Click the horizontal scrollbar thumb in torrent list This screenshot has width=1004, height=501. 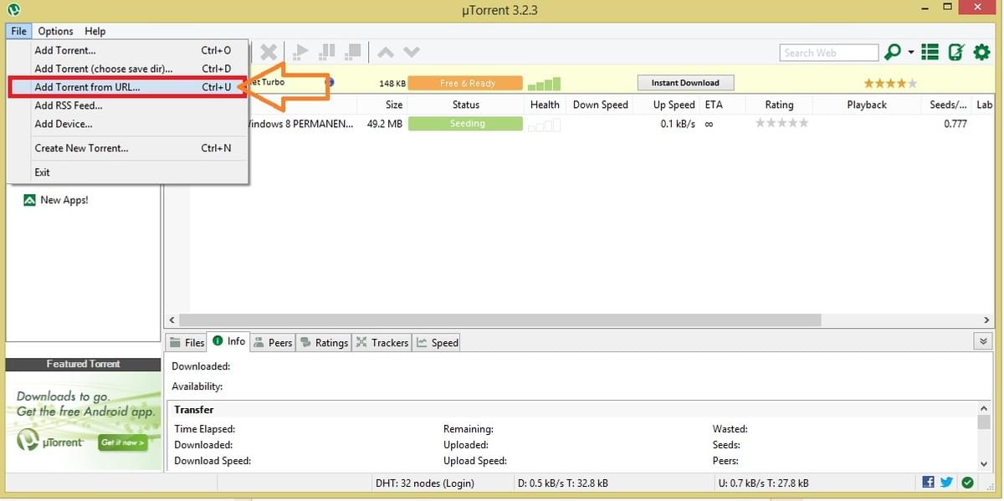[x=500, y=320]
